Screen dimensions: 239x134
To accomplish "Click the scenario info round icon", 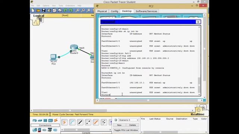I will point(116,120).
